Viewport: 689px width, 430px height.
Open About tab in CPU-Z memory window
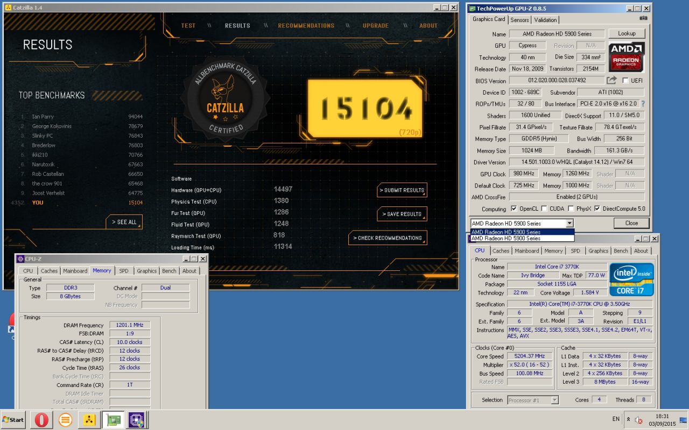point(189,271)
